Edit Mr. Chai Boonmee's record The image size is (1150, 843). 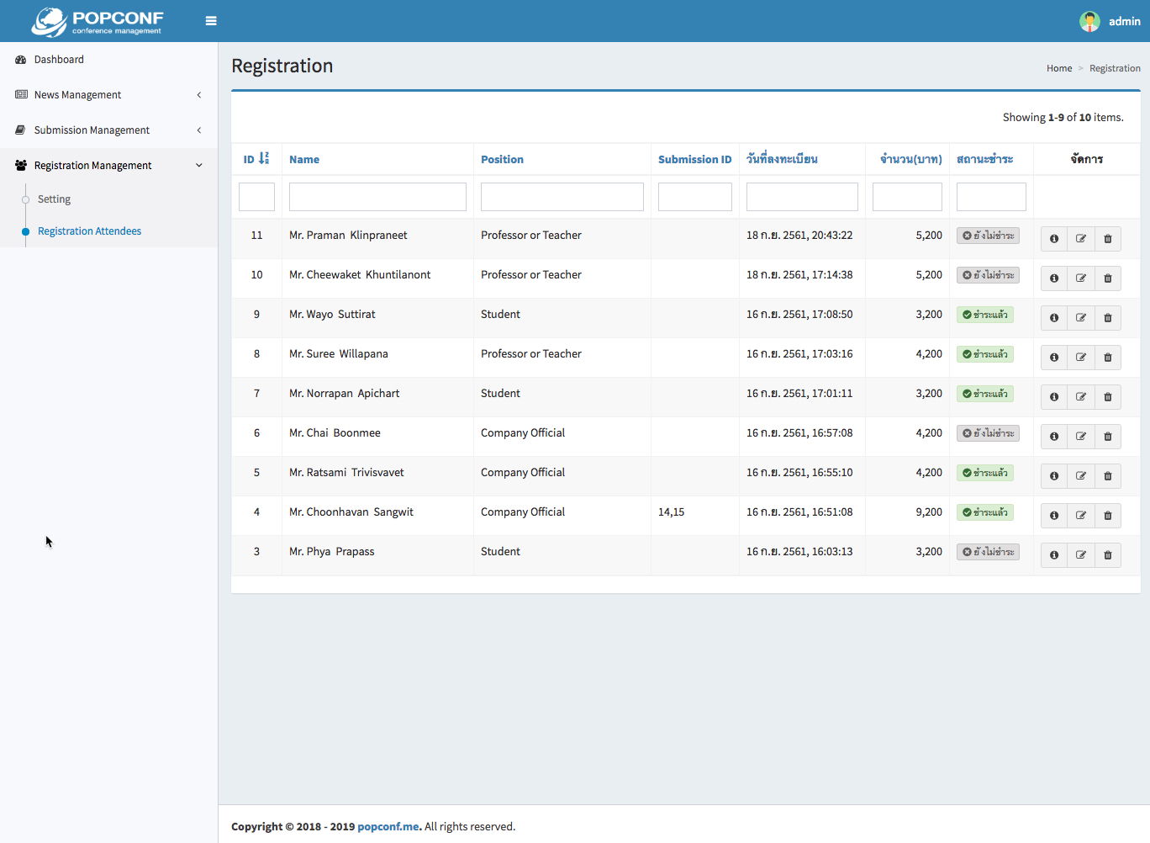tap(1080, 437)
